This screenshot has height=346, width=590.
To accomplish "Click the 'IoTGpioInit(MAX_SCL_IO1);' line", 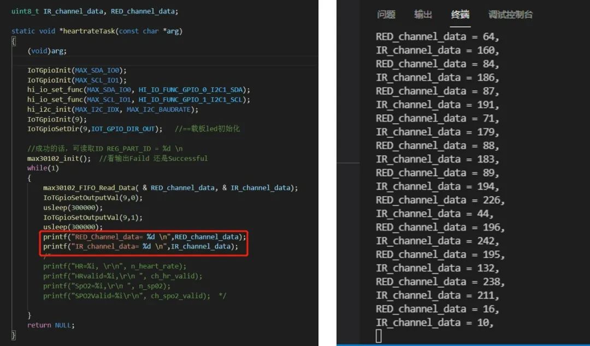I will [x=77, y=80].
